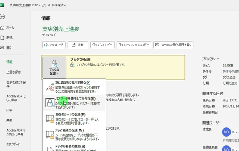The height and width of the screenshot is (151, 239).
Task: Click the back arrow to leave backstage
Action: click(x=2, y=16)
